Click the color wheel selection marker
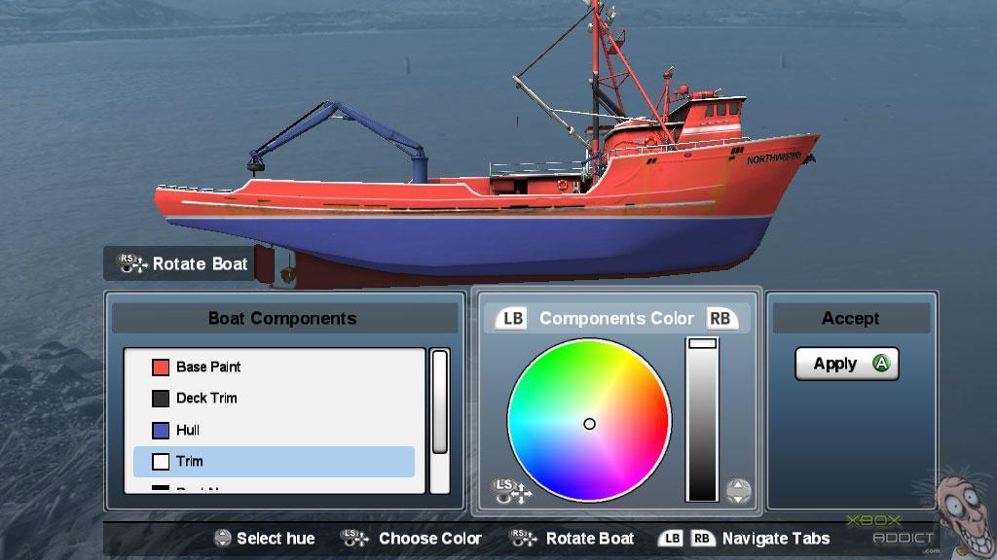Image resolution: width=997 pixels, height=560 pixels. pyautogui.click(x=589, y=424)
